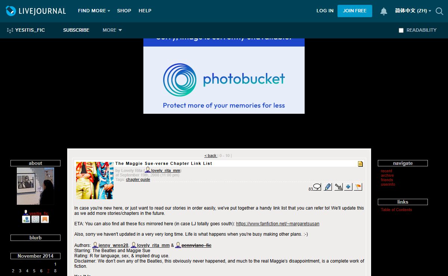
Task: Click the join community icon under yesitis_fic
Action: (x=26, y=219)
